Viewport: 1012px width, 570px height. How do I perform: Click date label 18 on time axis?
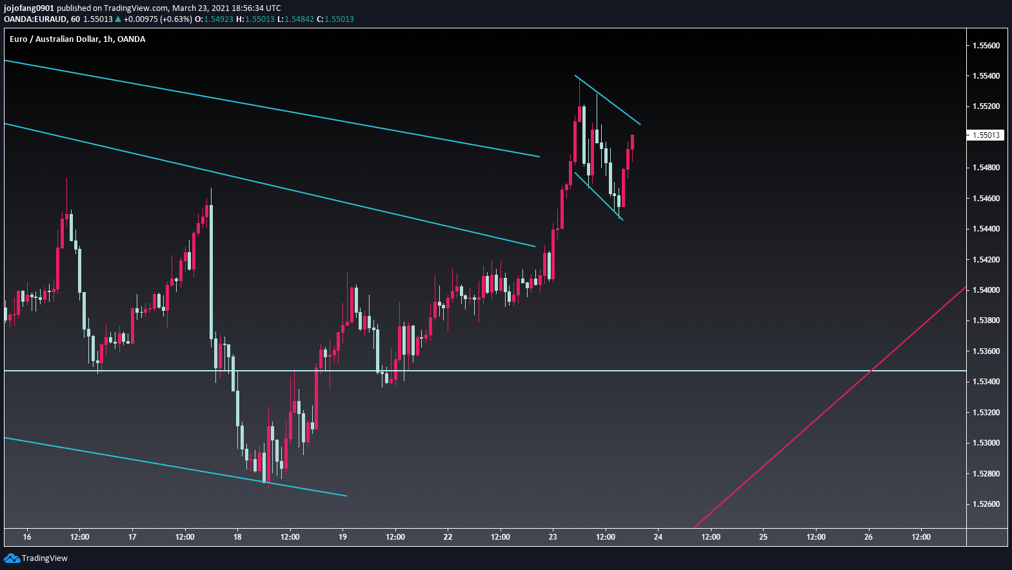pos(237,536)
